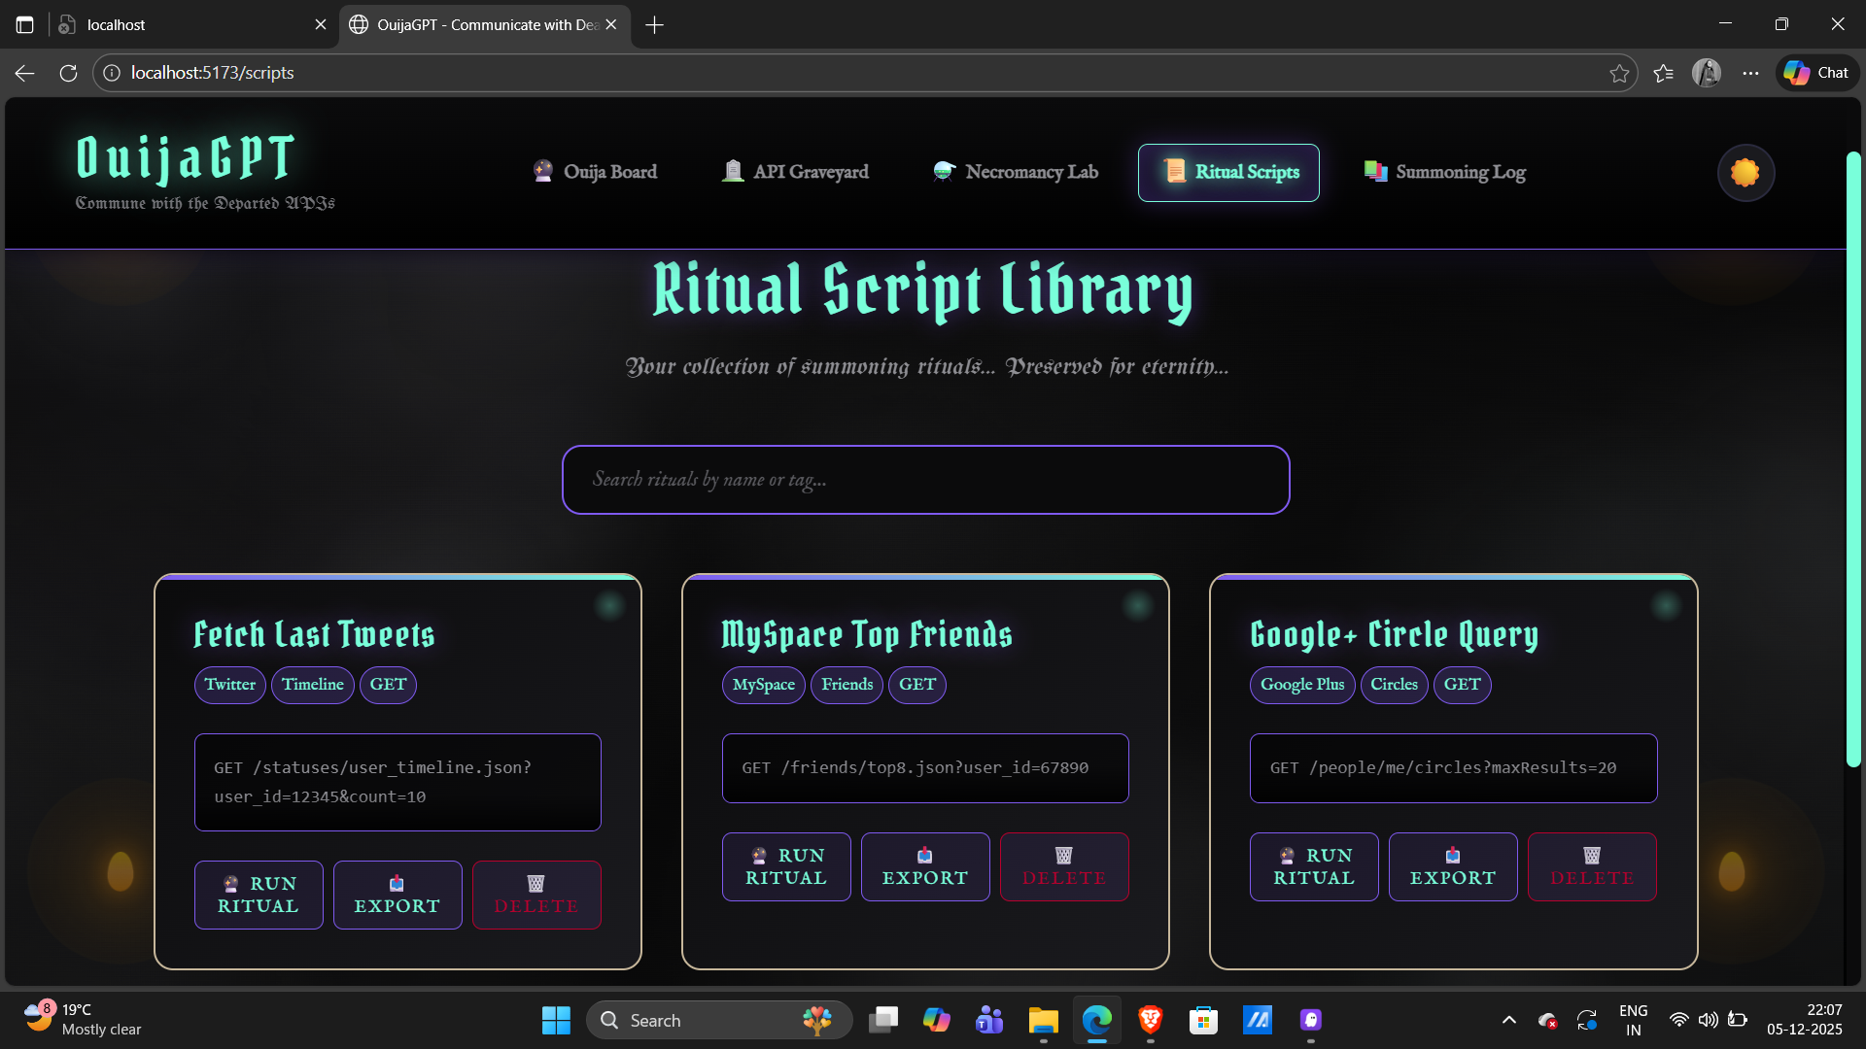Open the Windows Start menu

pyautogui.click(x=556, y=1020)
